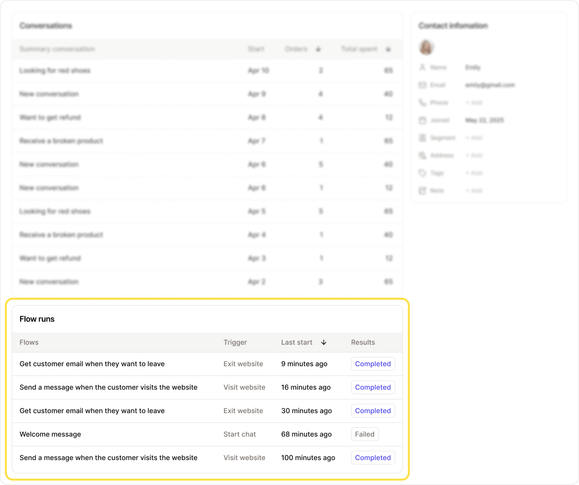Image resolution: width=579 pixels, height=485 pixels.
Task: Click the Tags label icon
Action: (x=423, y=173)
